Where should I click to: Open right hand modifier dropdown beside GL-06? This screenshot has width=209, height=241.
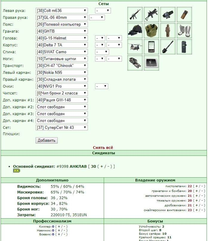[x=97, y=18]
